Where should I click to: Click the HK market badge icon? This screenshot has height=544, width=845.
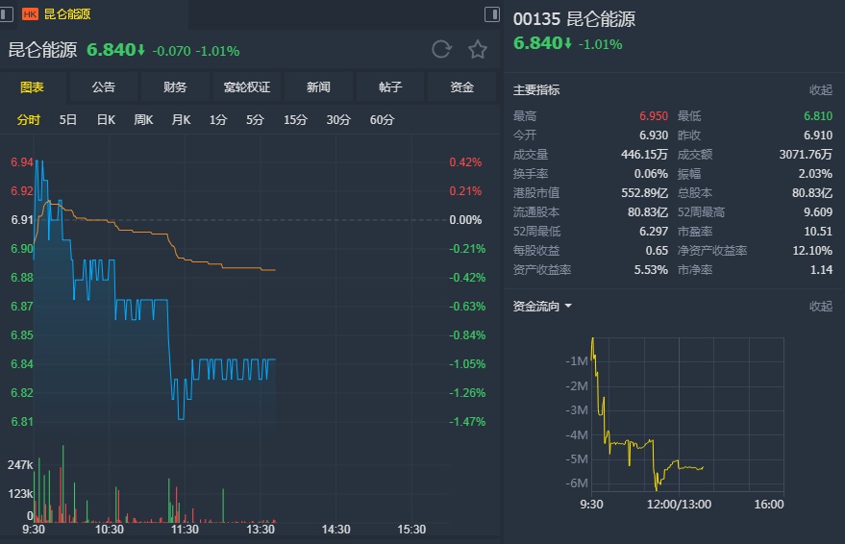point(30,14)
